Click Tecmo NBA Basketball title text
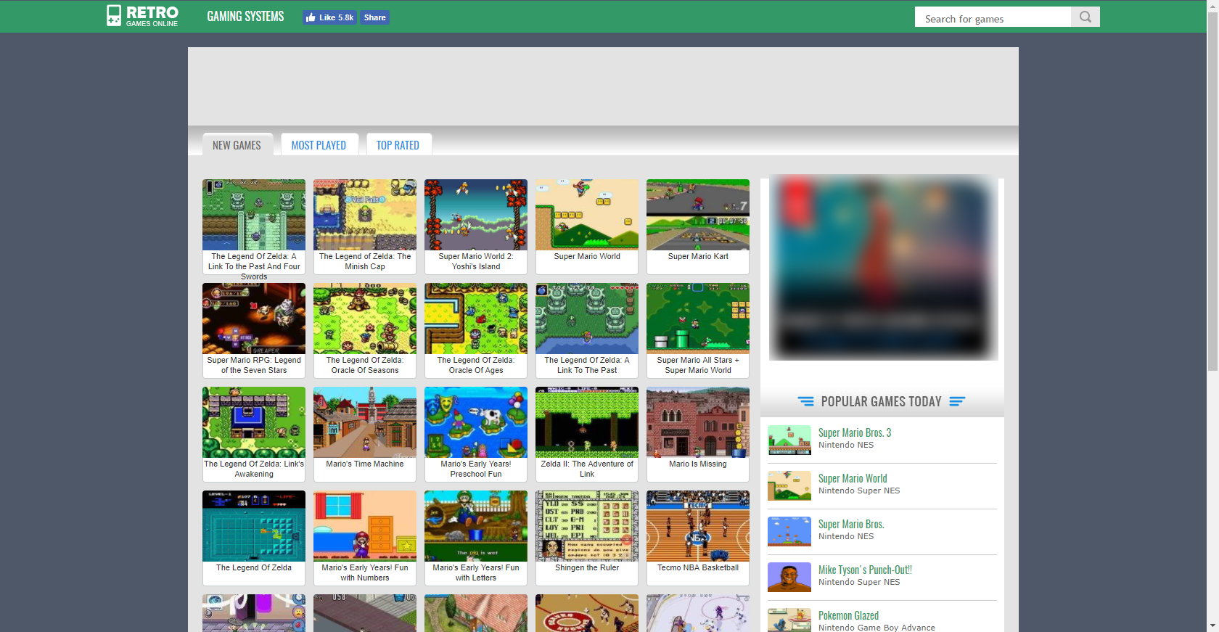This screenshot has height=632, width=1219. [x=698, y=567]
